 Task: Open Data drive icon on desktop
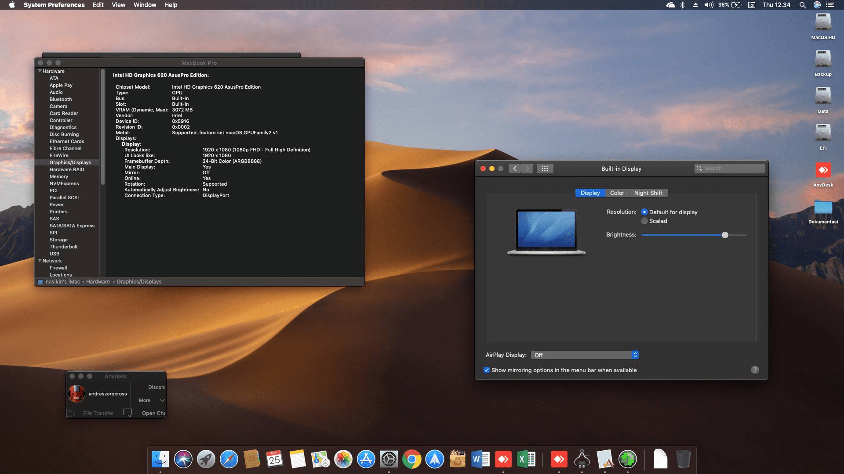(x=823, y=100)
